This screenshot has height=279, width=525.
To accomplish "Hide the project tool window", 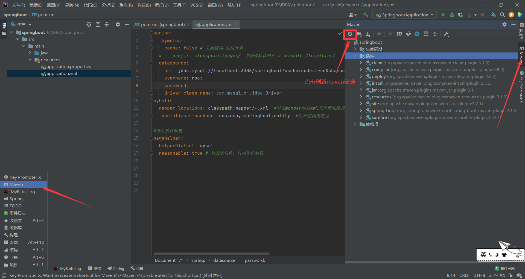I will (127, 24).
